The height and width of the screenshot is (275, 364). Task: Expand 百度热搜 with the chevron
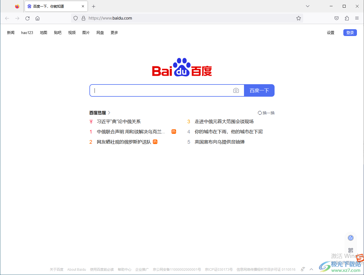click(x=109, y=113)
